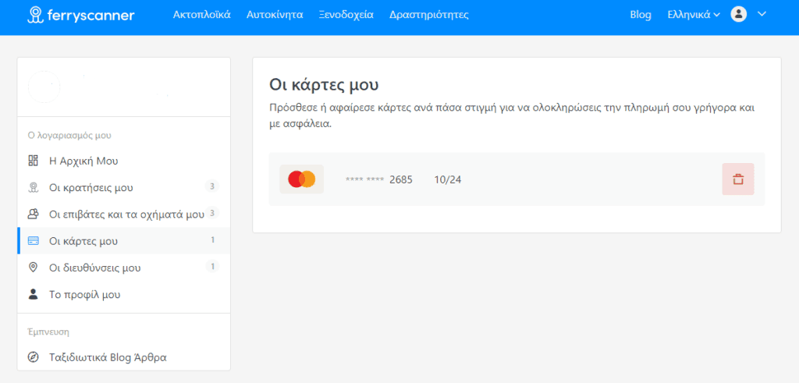
Task: Open the Ελληνικά language dropdown
Action: click(694, 15)
